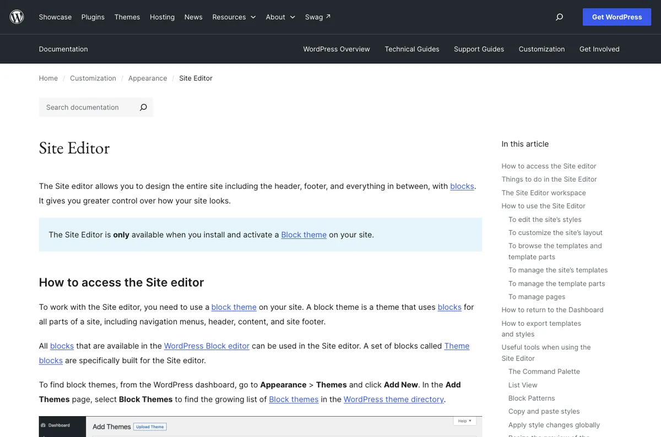The height and width of the screenshot is (437, 661).
Task: Jump to To manage pages
Action: (x=537, y=297)
